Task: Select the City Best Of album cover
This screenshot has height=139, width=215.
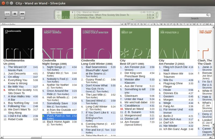Action: pyautogui.click(x=135, y=43)
